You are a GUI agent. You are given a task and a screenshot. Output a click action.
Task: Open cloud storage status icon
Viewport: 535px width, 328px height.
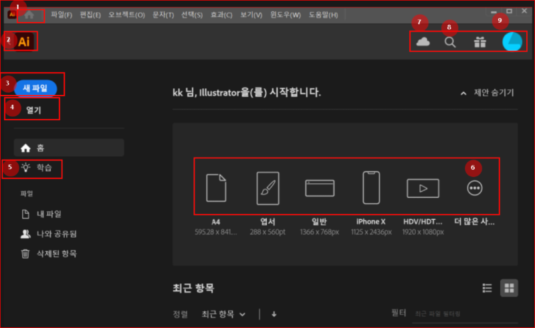(423, 42)
